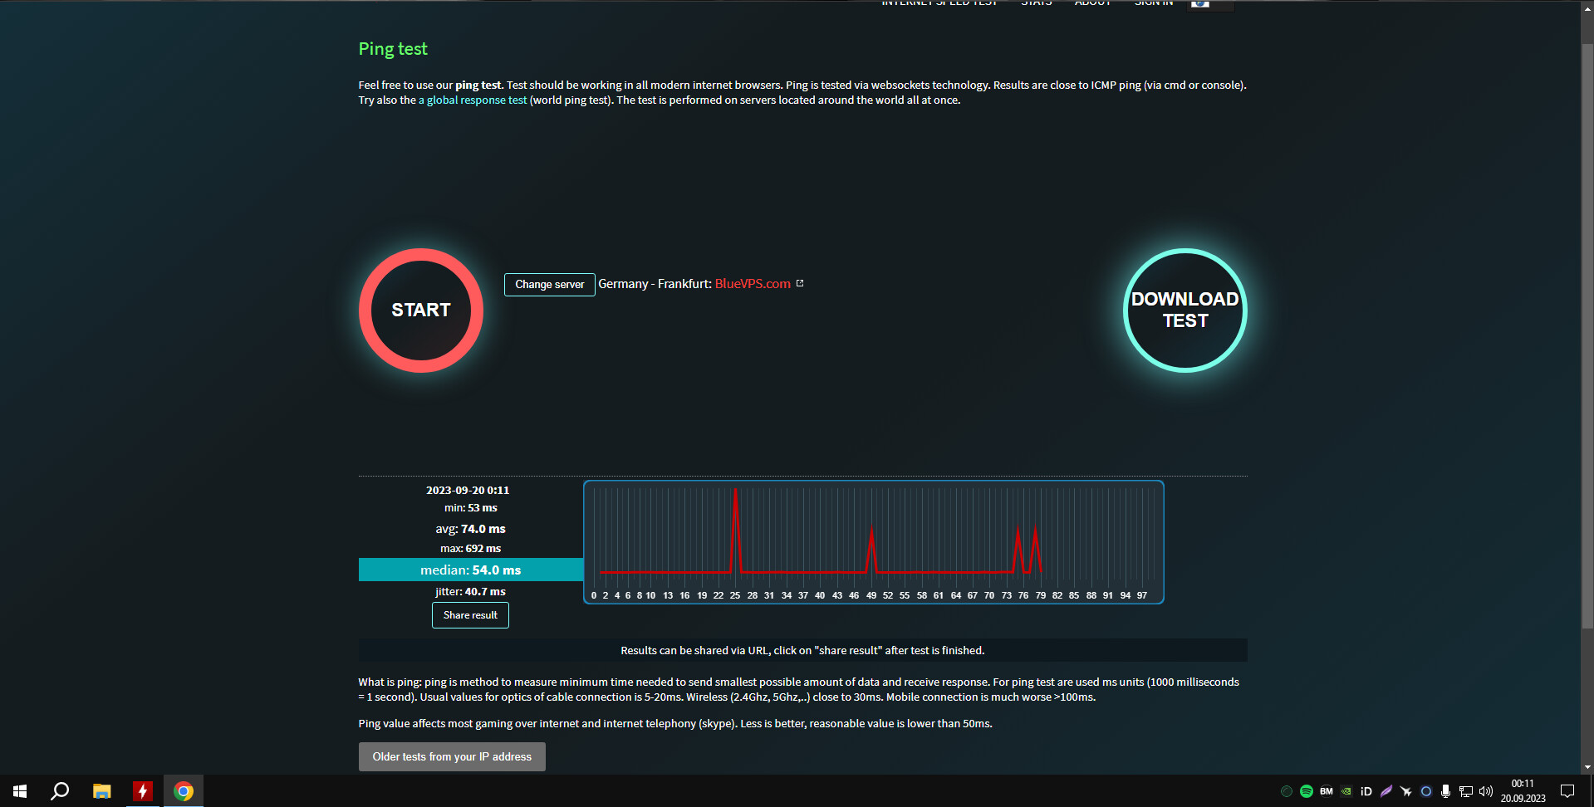Viewport: 1594px width, 807px height.
Task: Click the ping spike near sample 79
Action: point(1035,550)
